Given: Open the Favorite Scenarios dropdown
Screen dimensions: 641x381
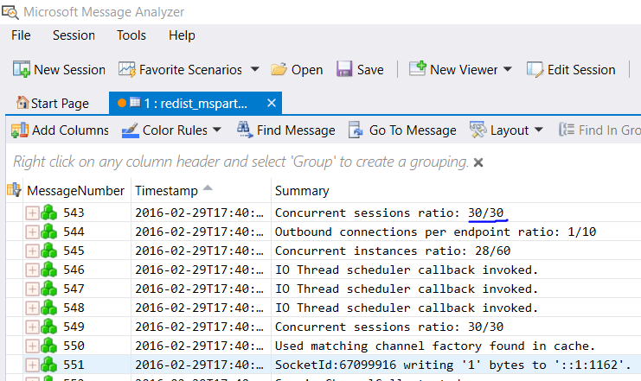Looking at the screenshot, I should 254,69.
